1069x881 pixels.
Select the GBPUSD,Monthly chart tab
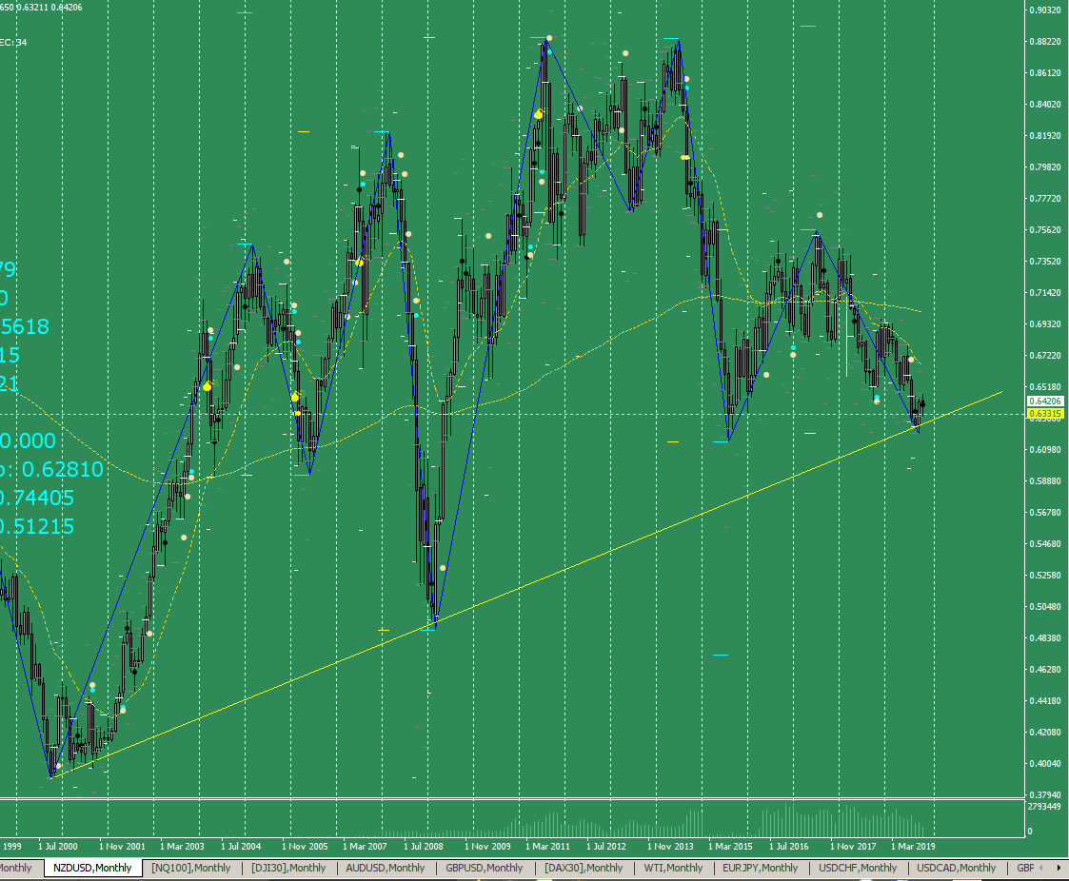tap(485, 868)
